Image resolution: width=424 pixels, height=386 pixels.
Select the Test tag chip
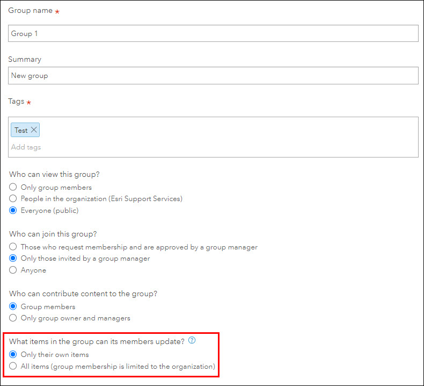point(21,130)
